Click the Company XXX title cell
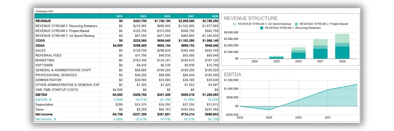 (x=44, y=11)
